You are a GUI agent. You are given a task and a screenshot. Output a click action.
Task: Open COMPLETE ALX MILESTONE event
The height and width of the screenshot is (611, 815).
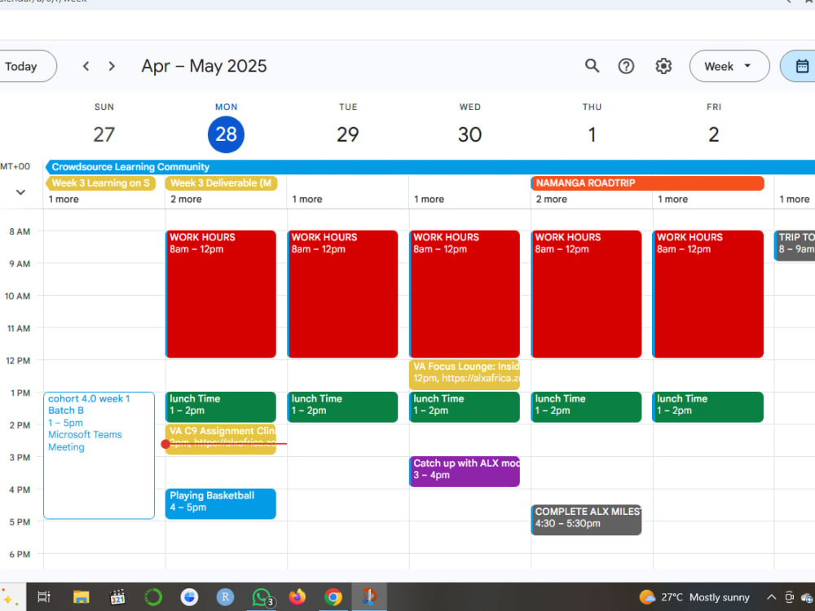click(x=586, y=520)
